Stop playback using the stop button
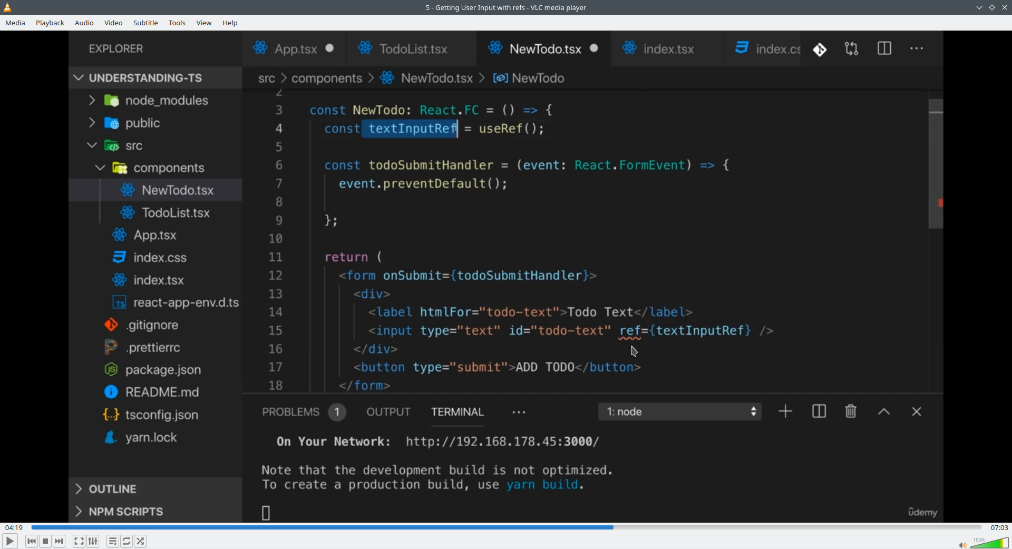Screen dimensions: 1012x549 [x=46, y=541]
